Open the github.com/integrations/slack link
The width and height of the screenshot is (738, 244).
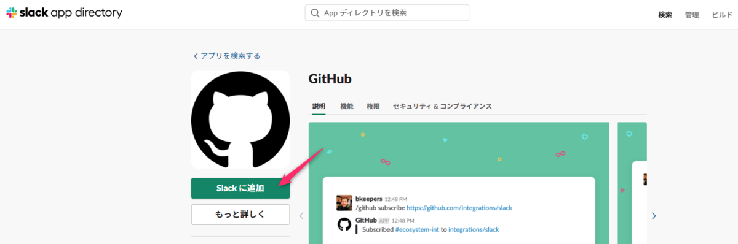[x=459, y=208]
